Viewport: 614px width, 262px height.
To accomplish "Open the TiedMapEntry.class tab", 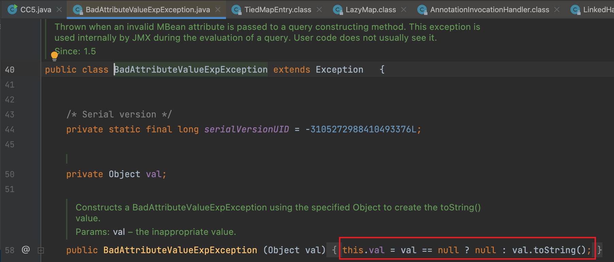I will tap(277, 10).
